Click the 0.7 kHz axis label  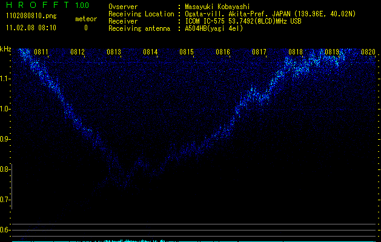[x=5, y=200]
